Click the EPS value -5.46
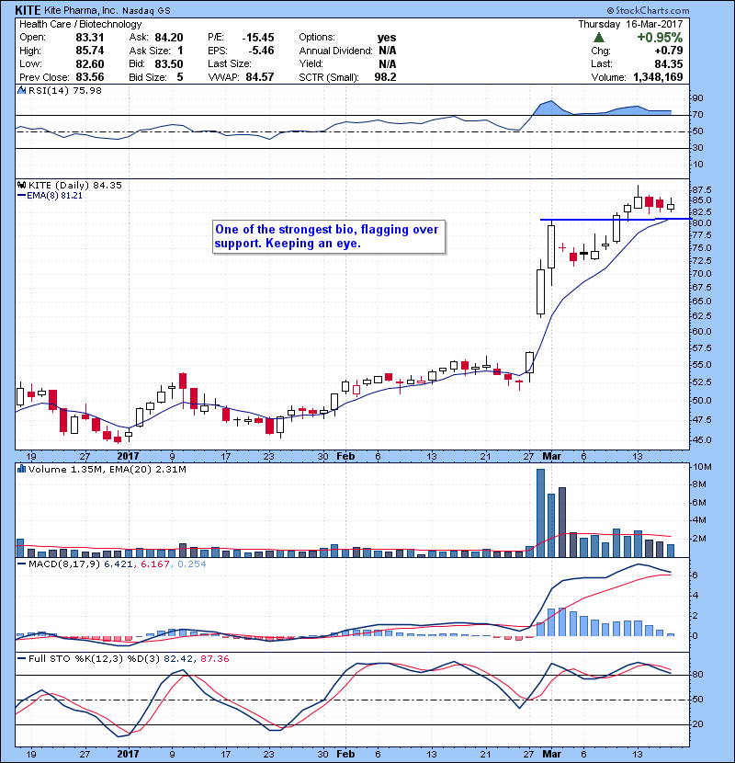Image resolution: width=735 pixels, height=763 pixels. pyautogui.click(x=261, y=51)
